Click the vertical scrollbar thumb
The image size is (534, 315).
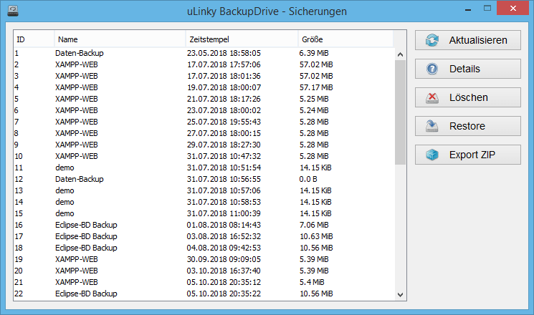(400, 112)
